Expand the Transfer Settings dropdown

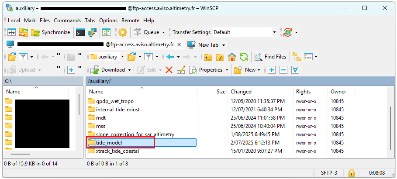pos(274,32)
